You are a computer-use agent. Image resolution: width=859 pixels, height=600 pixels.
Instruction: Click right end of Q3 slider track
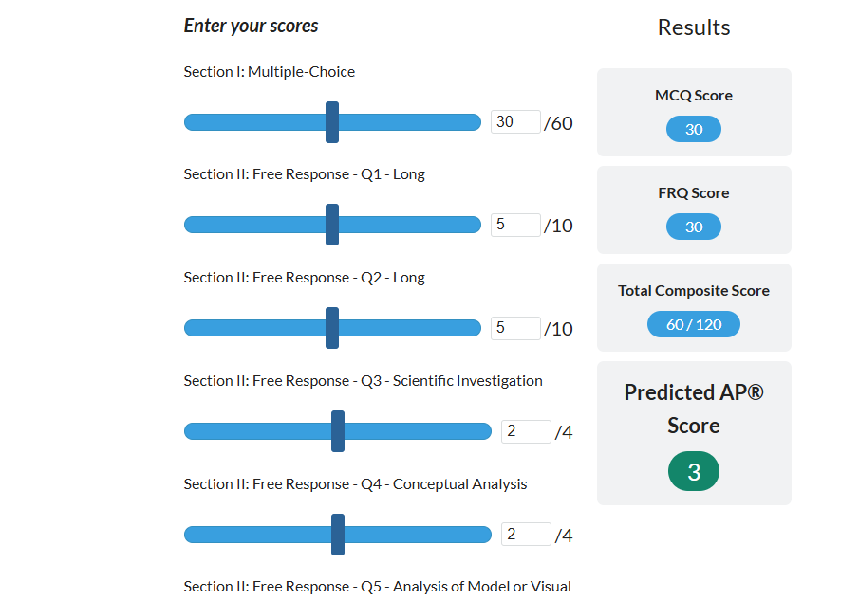pos(485,431)
